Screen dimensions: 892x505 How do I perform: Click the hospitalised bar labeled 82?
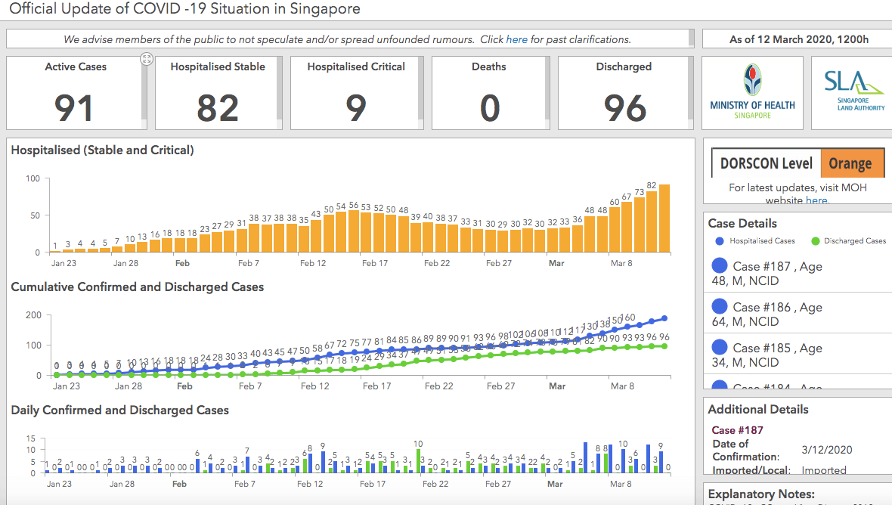(x=652, y=222)
